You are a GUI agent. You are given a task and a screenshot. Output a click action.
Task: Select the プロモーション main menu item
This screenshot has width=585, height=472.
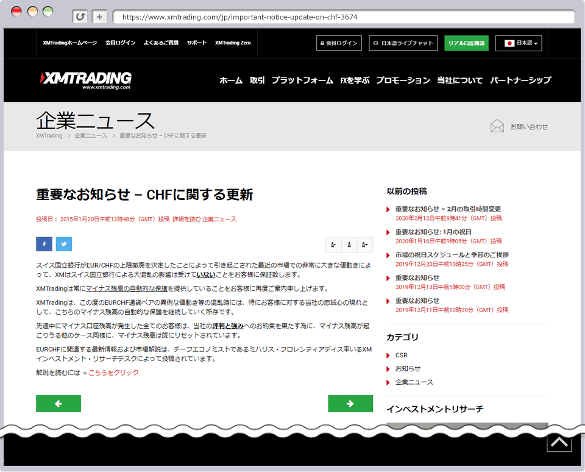pos(403,80)
